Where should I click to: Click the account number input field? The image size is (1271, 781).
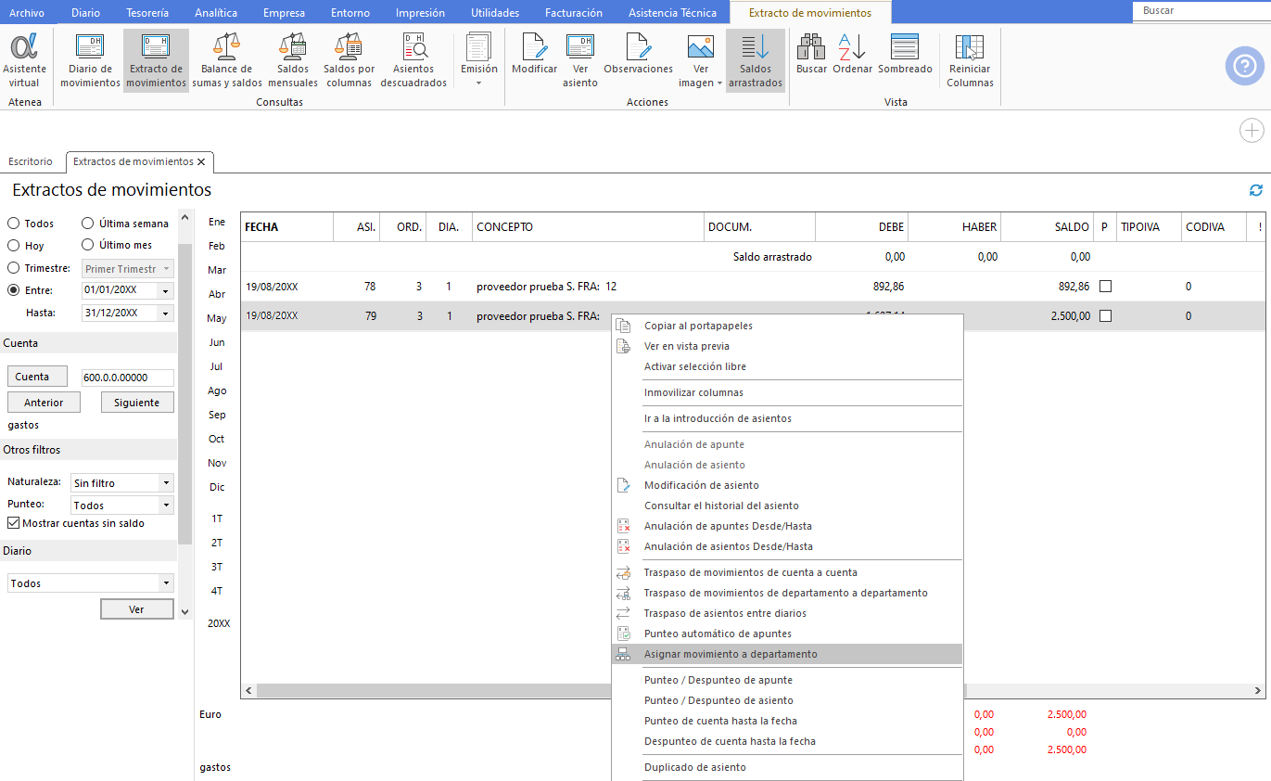tap(128, 378)
